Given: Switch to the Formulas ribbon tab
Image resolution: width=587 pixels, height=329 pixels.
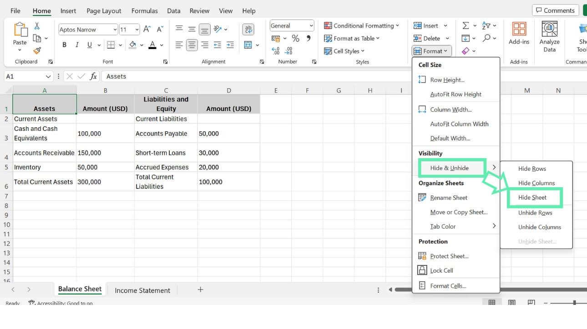Looking at the screenshot, I should (x=144, y=10).
